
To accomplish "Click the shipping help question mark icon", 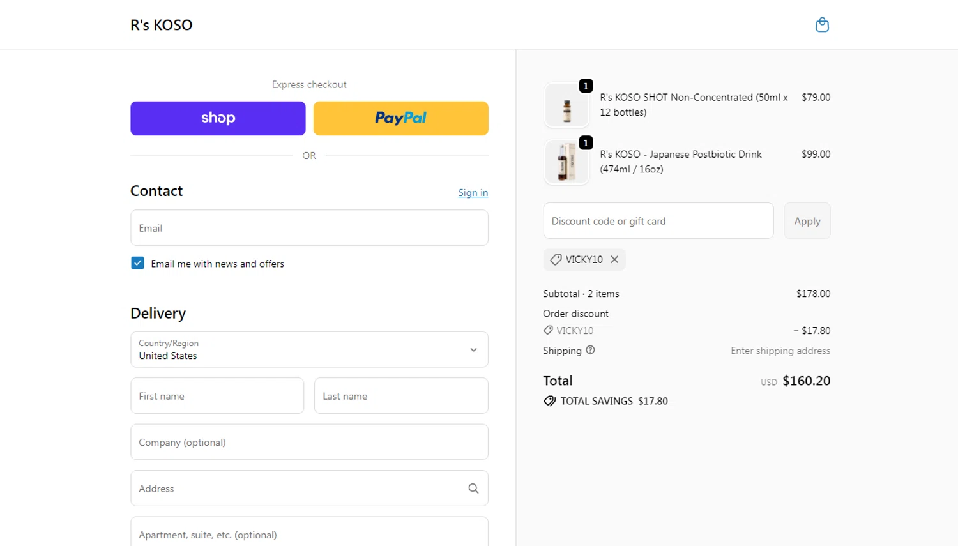I will (x=590, y=350).
